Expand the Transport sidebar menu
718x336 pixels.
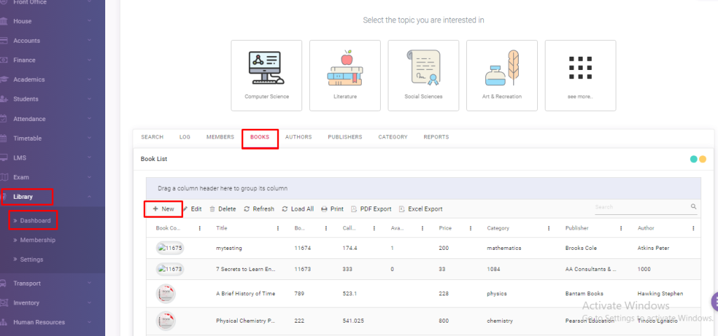(x=52, y=283)
